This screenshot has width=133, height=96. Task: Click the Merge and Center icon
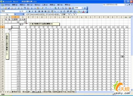tap(48, 11)
